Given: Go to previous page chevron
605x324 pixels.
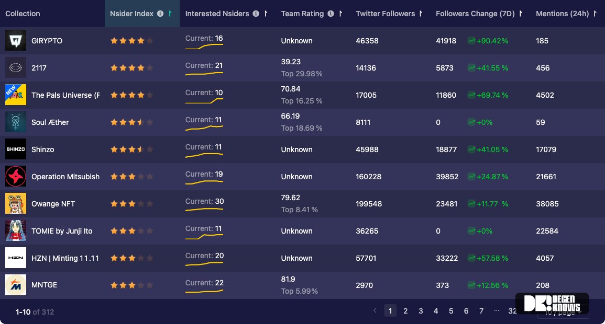Looking at the screenshot, I should (x=375, y=310).
